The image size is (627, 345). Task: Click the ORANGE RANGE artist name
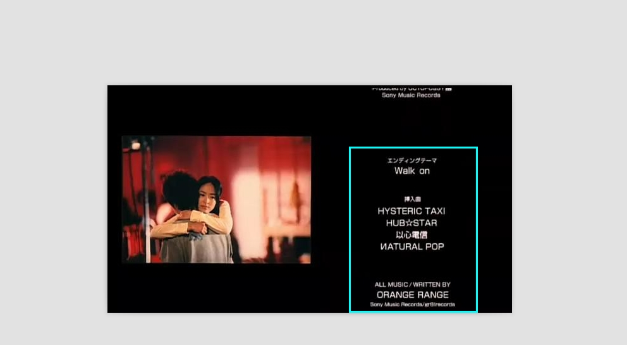[412, 295]
